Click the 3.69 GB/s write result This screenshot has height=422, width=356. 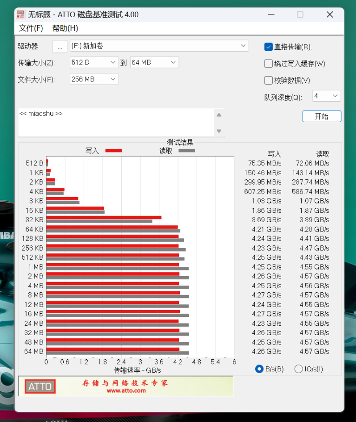tap(267, 220)
